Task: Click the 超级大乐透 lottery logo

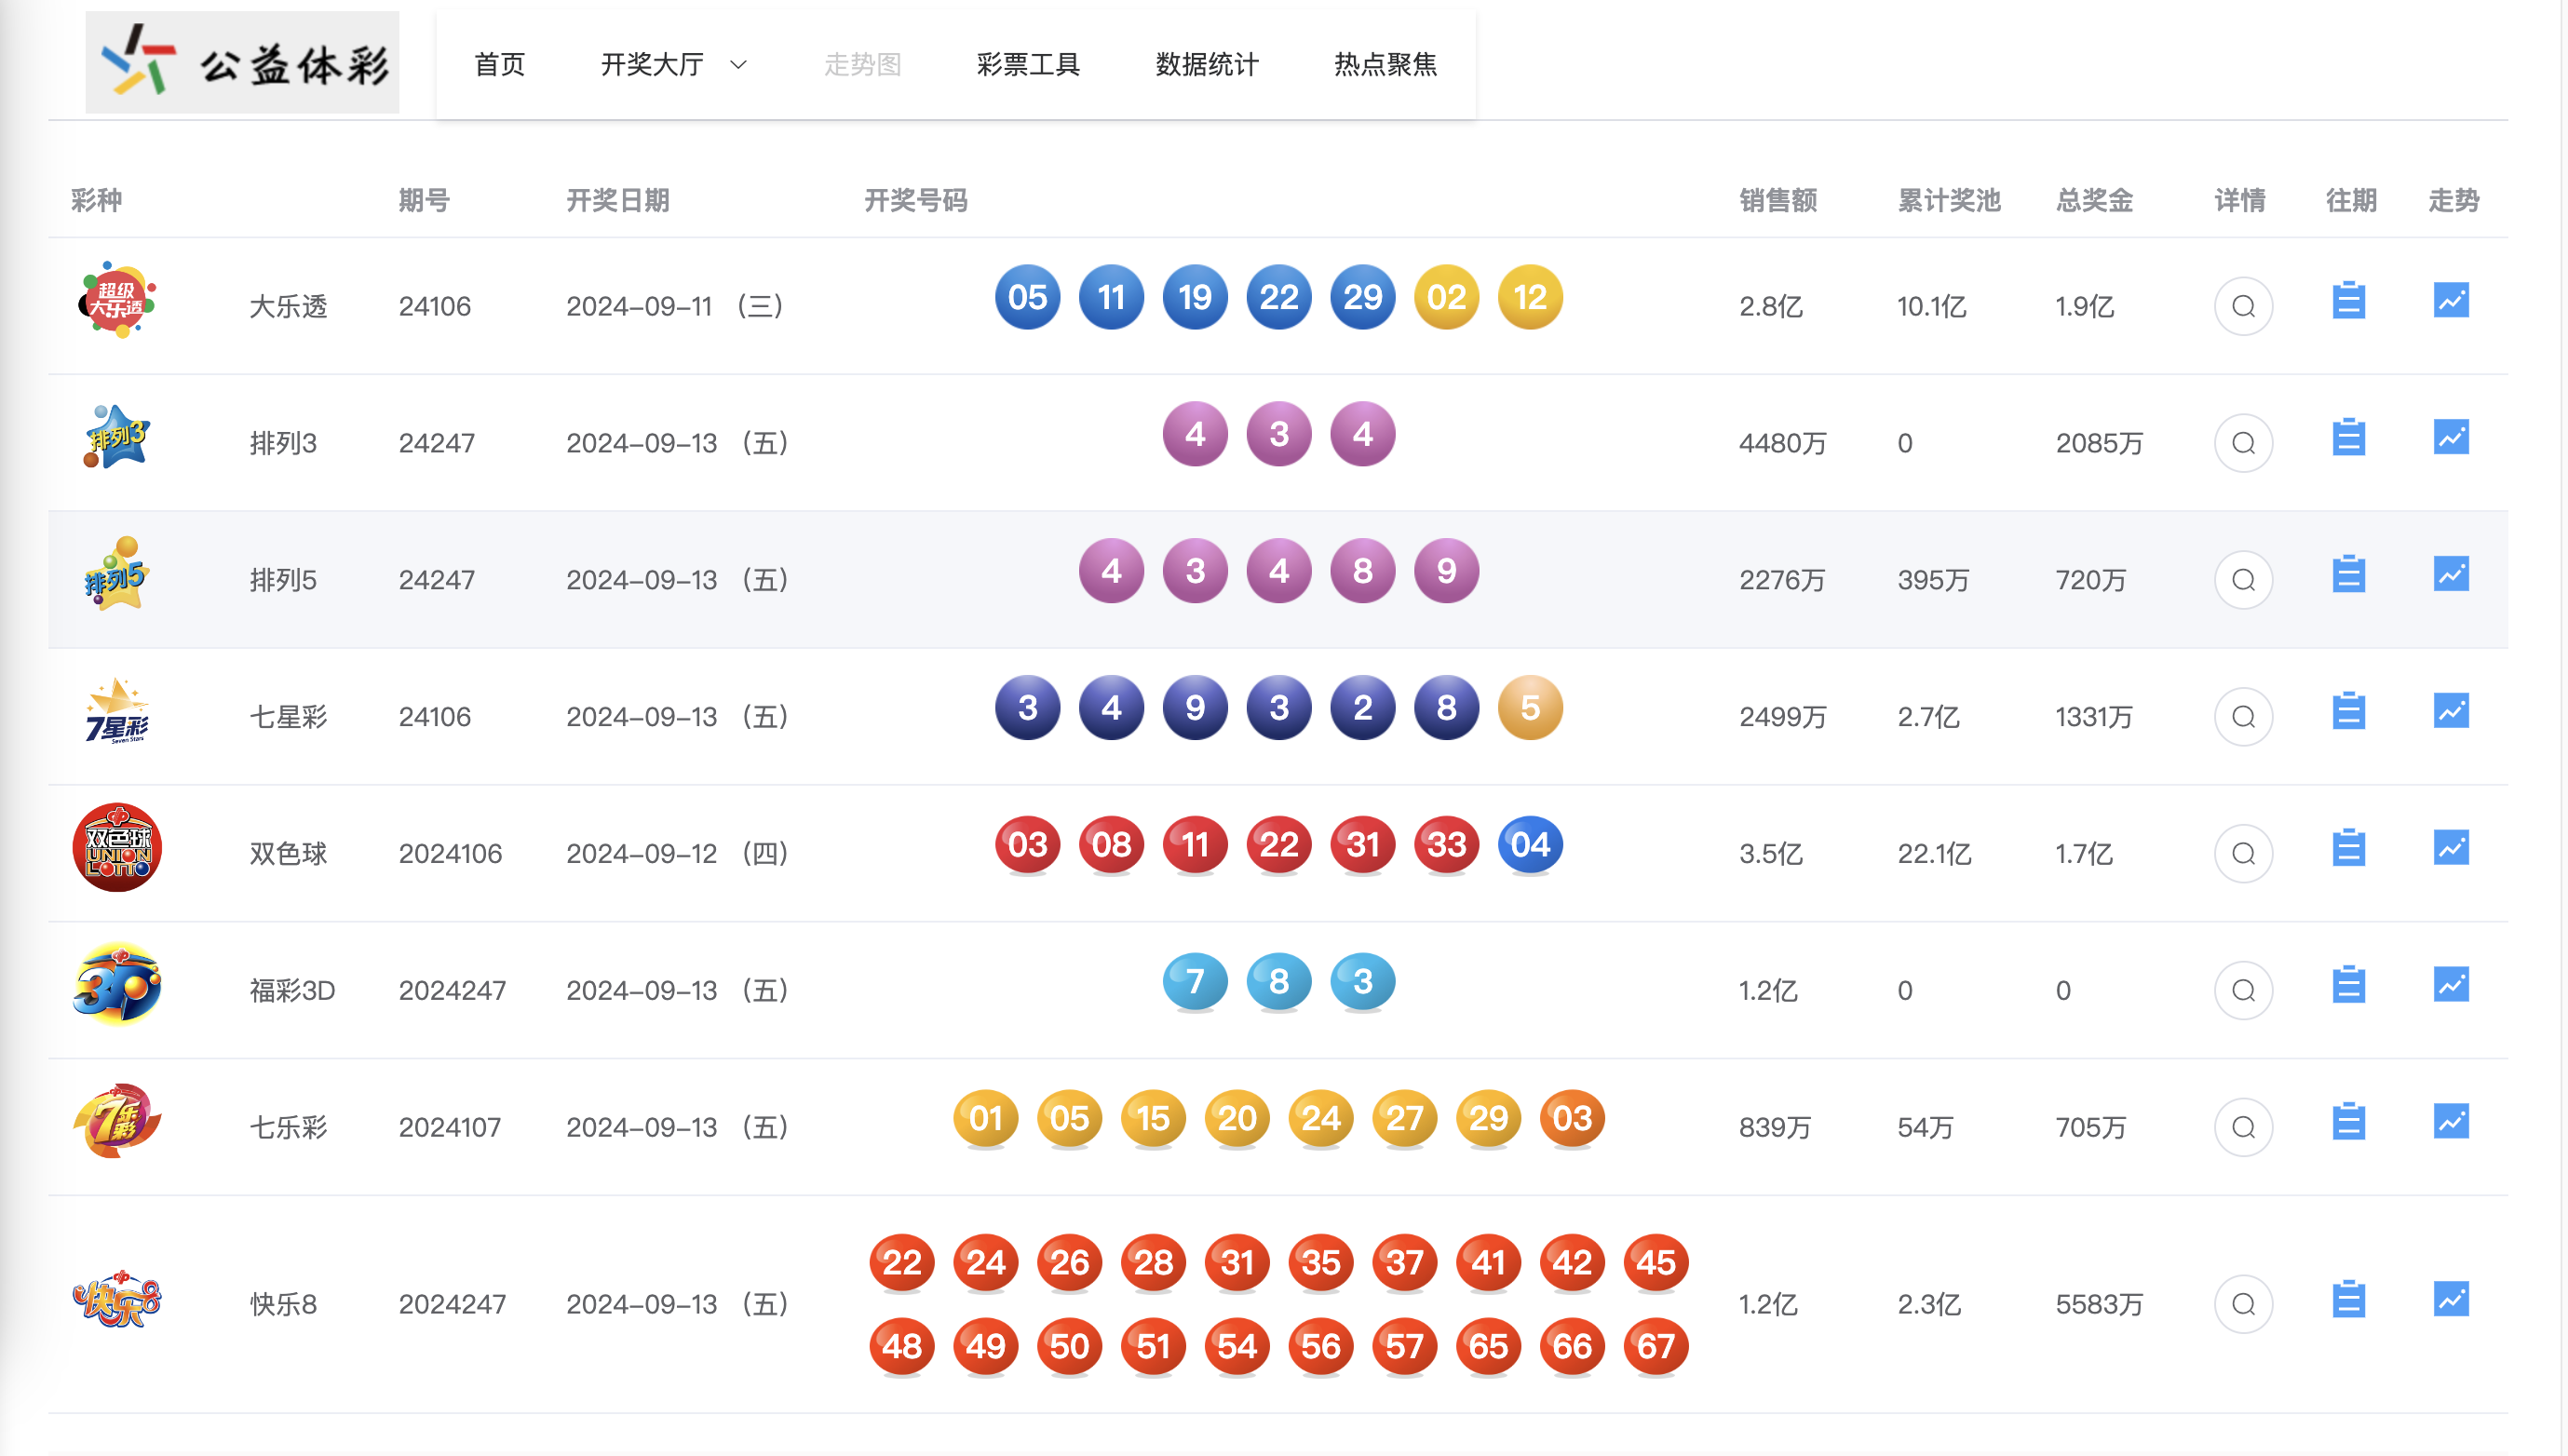Action: coord(117,300)
